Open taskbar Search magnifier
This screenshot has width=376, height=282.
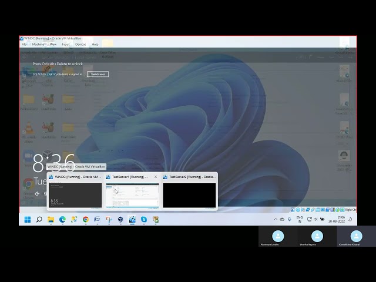[39, 219]
